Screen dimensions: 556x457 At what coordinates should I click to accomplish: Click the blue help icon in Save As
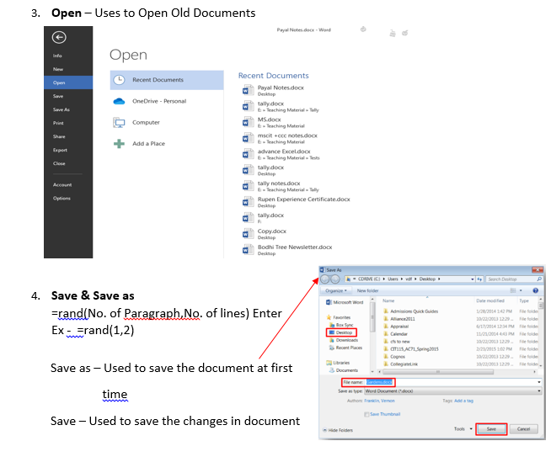pyautogui.click(x=536, y=290)
